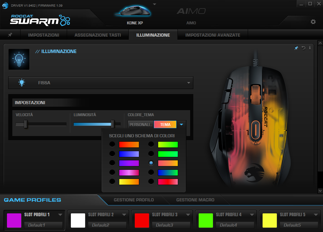This screenshot has height=232, width=323.
Task: Click the white Slot Profili 2 color square
Action: pyautogui.click(x=78, y=221)
